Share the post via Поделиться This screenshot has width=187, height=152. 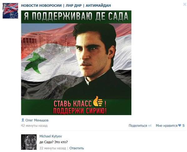point(138,125)
